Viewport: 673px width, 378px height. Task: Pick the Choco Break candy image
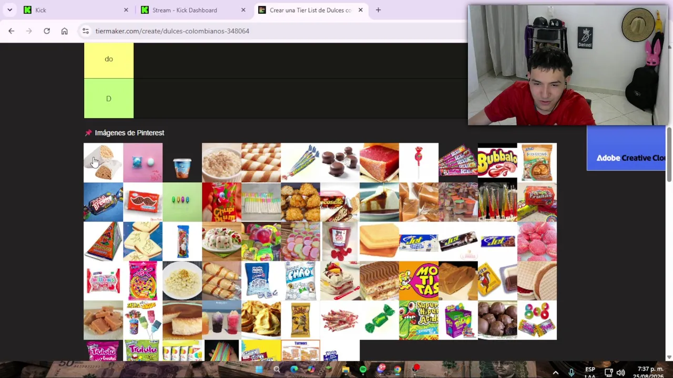click(x=103, y=202)
